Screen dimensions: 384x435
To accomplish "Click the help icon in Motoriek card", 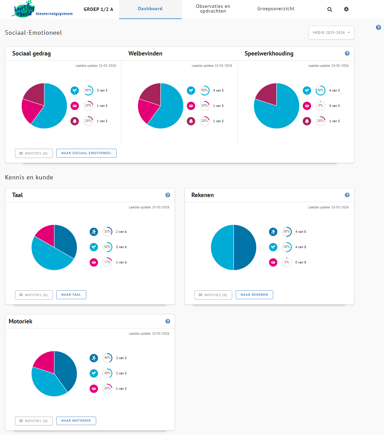I will 167,321.
